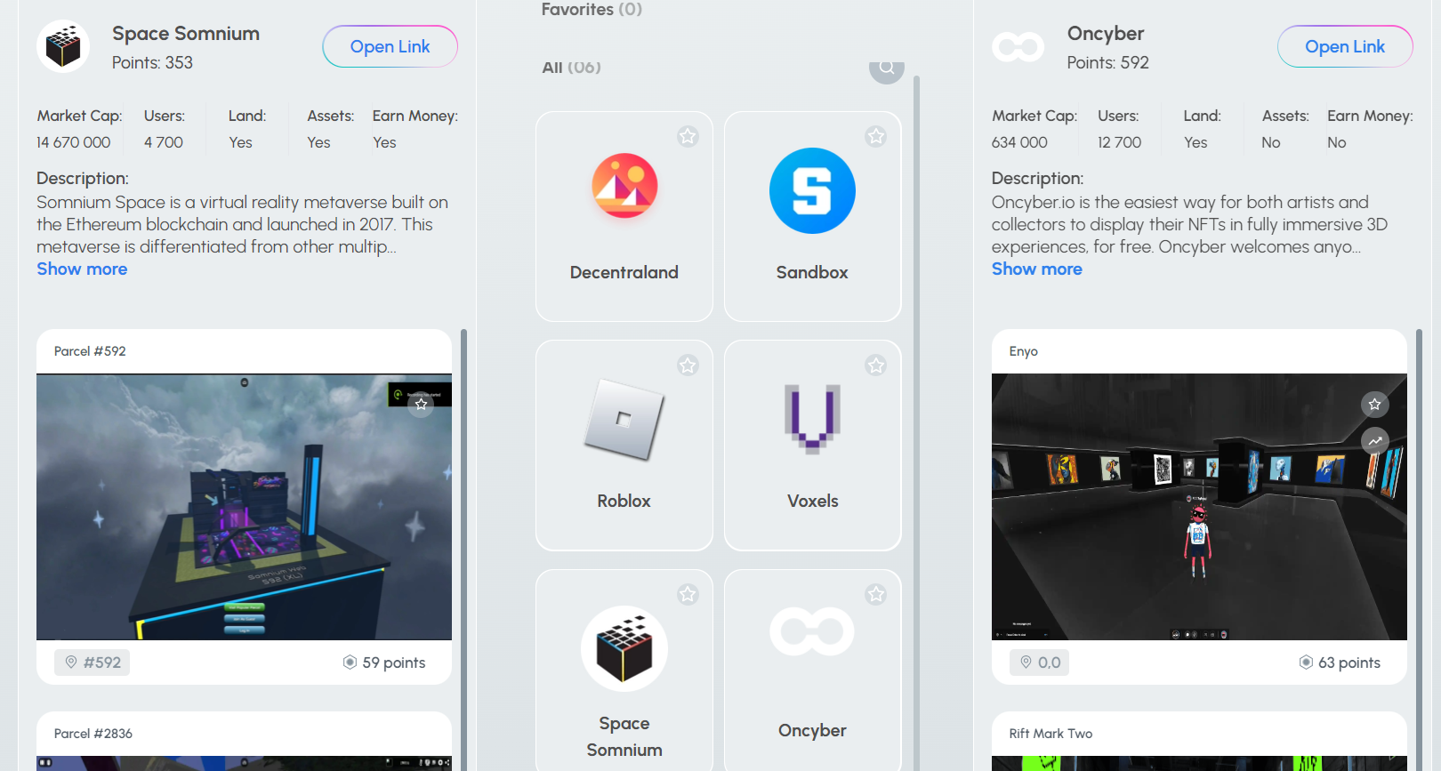
Task: Favorite the Oncyber card star
Action: [876, 594]
